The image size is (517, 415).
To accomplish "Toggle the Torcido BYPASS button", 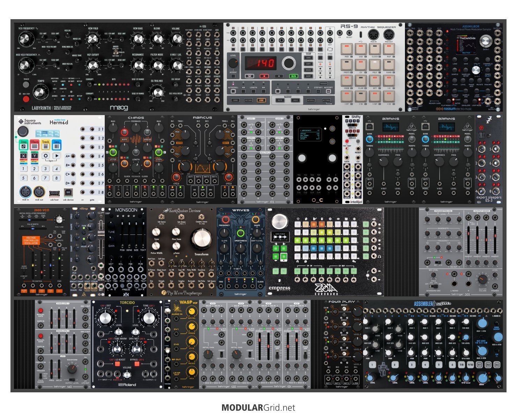I will point(137,364).
